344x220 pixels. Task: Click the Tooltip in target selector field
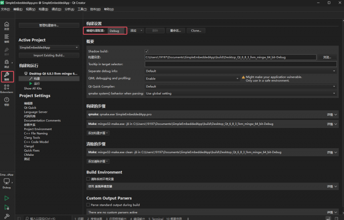coord(240,64)
